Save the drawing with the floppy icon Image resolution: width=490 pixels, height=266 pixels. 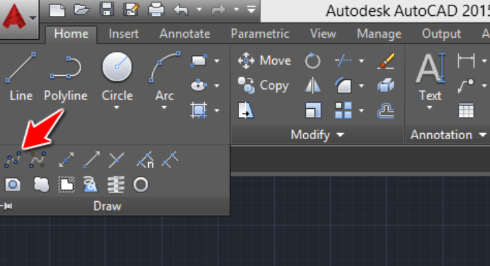pyautogui.click(x=107, y=10)
